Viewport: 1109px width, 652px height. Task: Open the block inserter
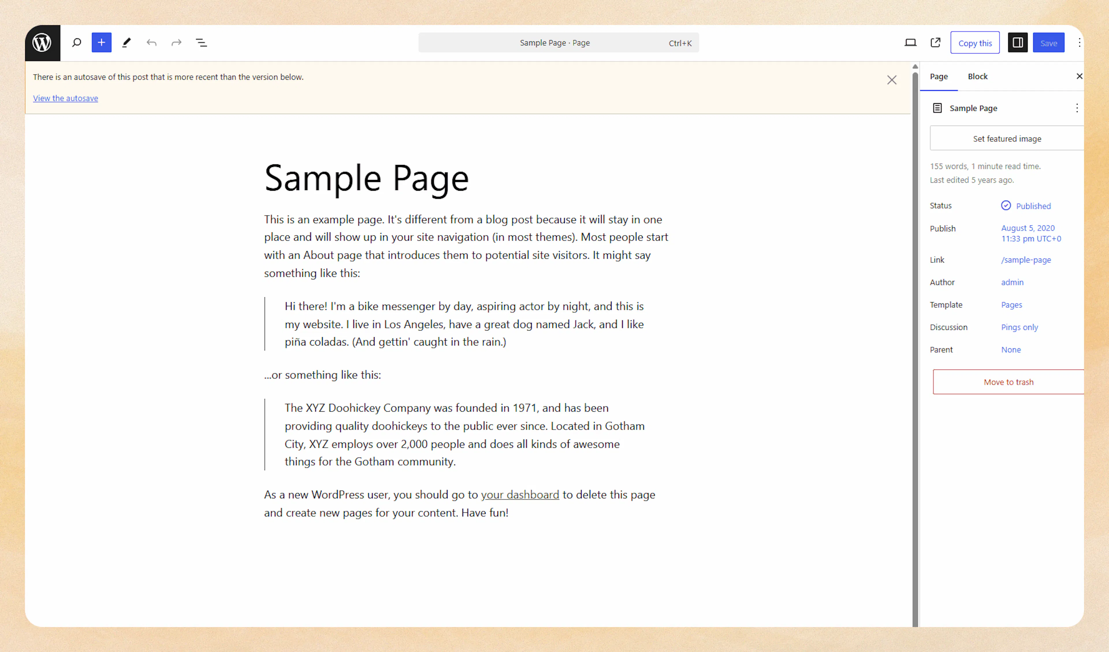(101, 42)
